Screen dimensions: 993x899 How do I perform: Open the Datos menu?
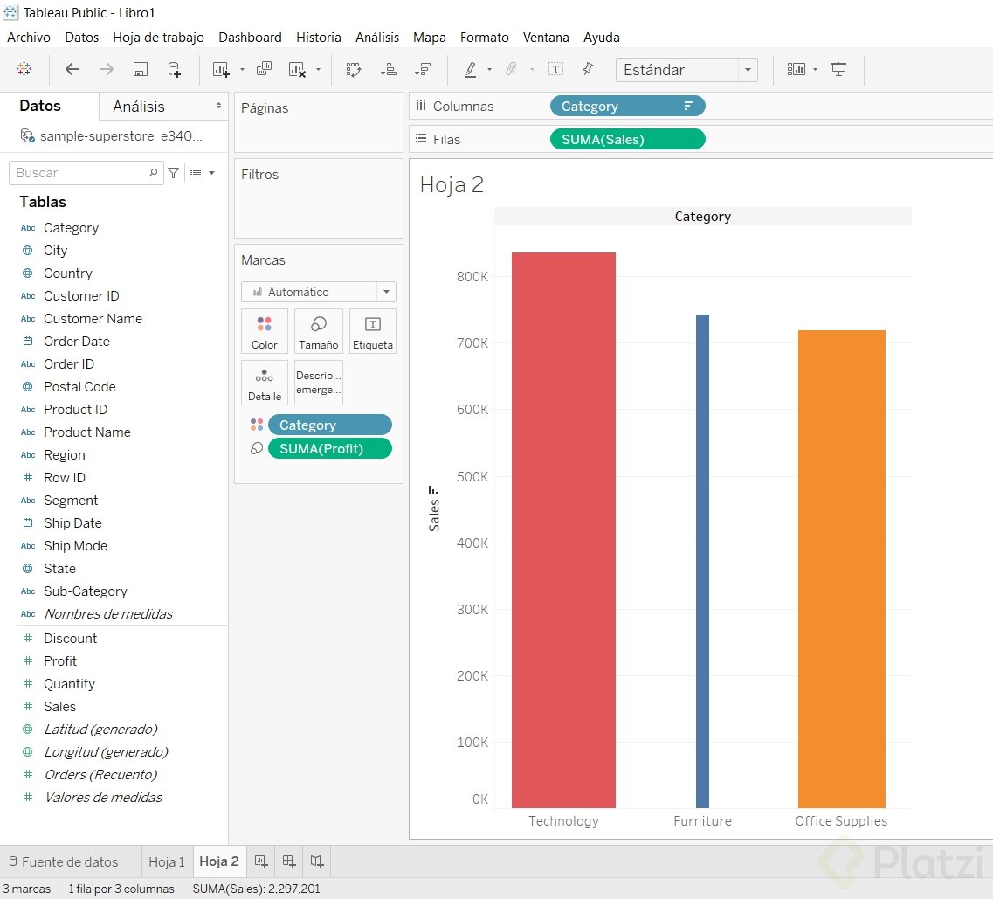click(82, 38)
